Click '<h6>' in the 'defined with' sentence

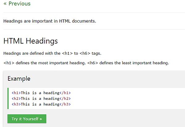(85, 53)
